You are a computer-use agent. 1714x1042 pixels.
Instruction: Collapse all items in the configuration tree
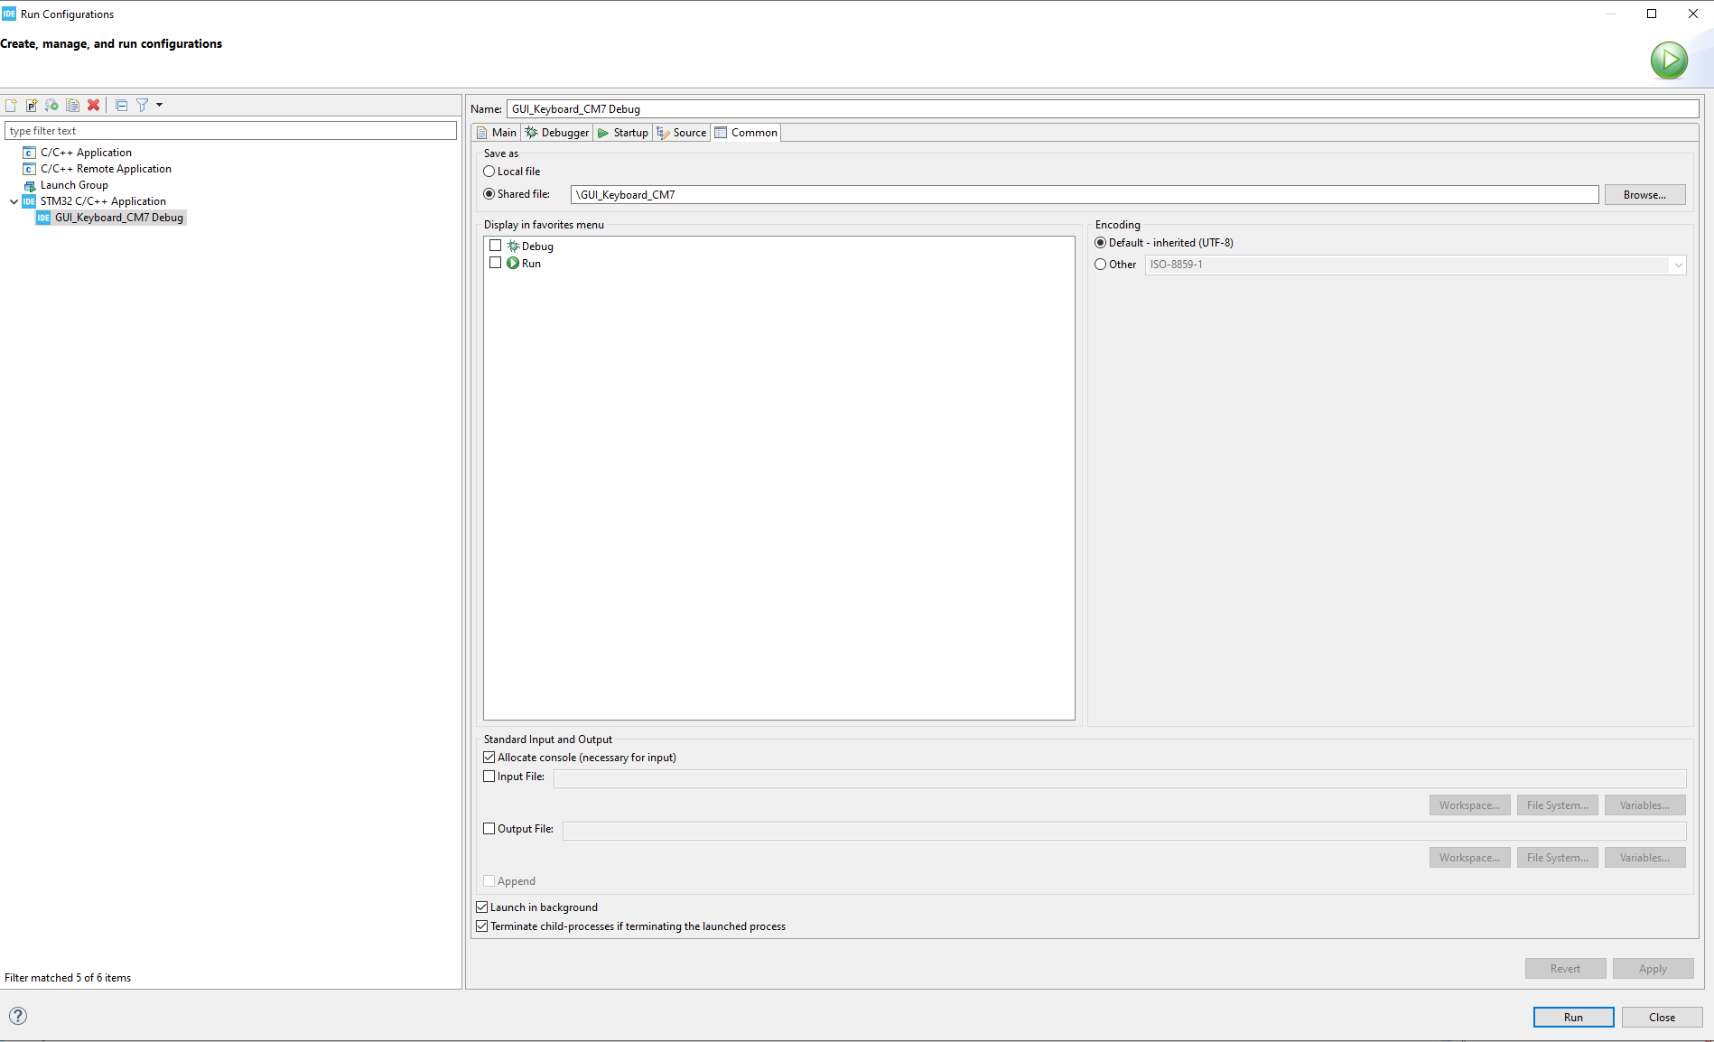click(x=120, y=105)
